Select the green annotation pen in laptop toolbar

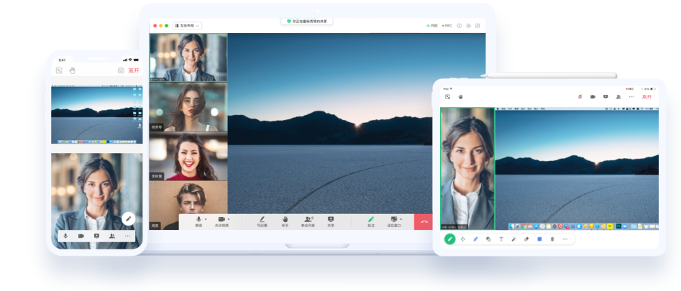(371, 219)
